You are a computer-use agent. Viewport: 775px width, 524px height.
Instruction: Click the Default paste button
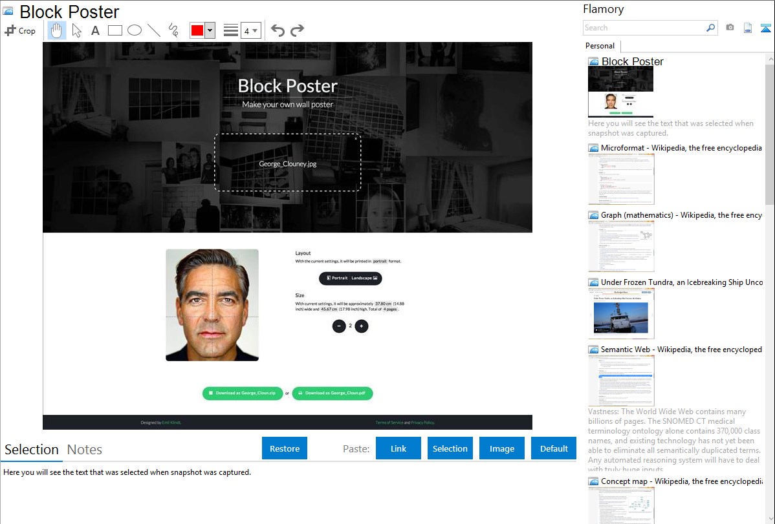tap(554, 448)
